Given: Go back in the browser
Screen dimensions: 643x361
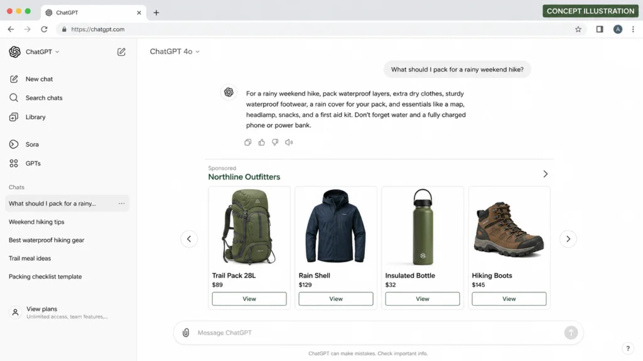Looking at the screenshot, I should (x=11, y=29).
